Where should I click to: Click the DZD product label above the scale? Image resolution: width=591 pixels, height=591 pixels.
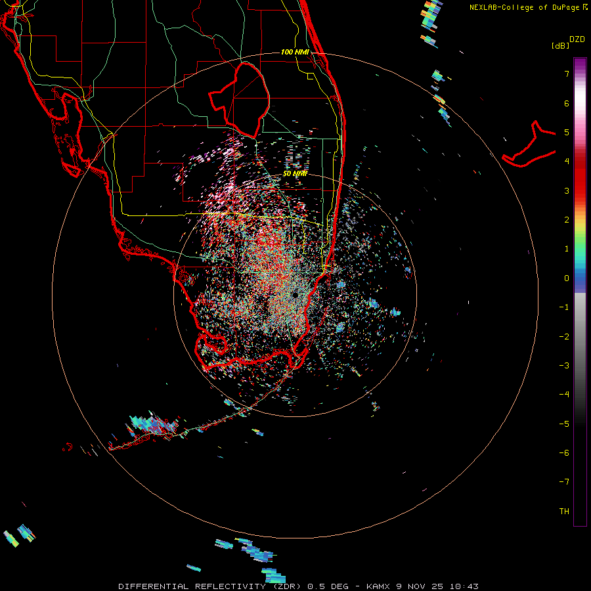point(577,39)
